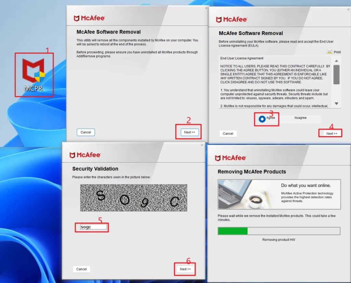351x283 pixels.
Task: Select the Agree radio button
Action: [262, 119]
